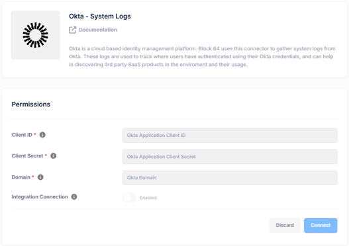Image resolution: width=349 pixels, height=246 pixels.
Task: Click the external-link icon beside Documentation
Action: (x=73, y=30)
